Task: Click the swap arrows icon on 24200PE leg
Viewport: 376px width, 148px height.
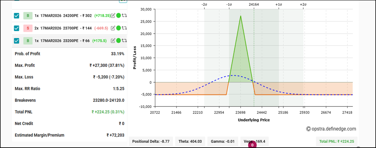Action: pyautogui.click(x=124, y=15)
